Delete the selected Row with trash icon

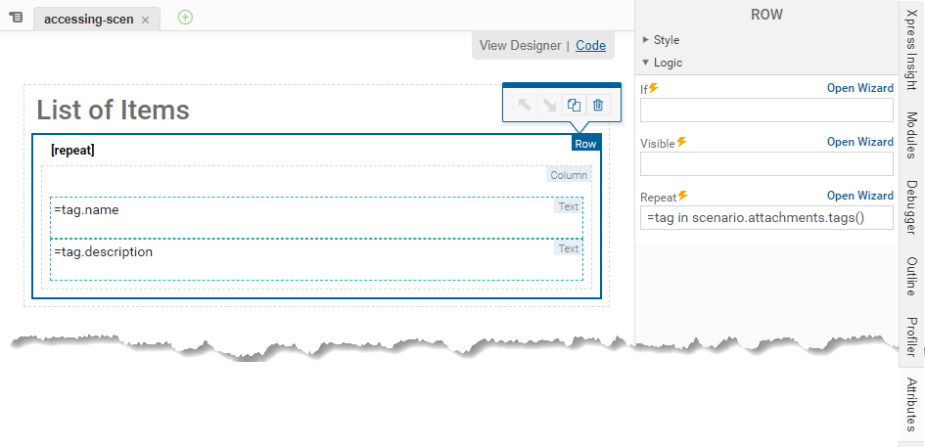[598, 105]
